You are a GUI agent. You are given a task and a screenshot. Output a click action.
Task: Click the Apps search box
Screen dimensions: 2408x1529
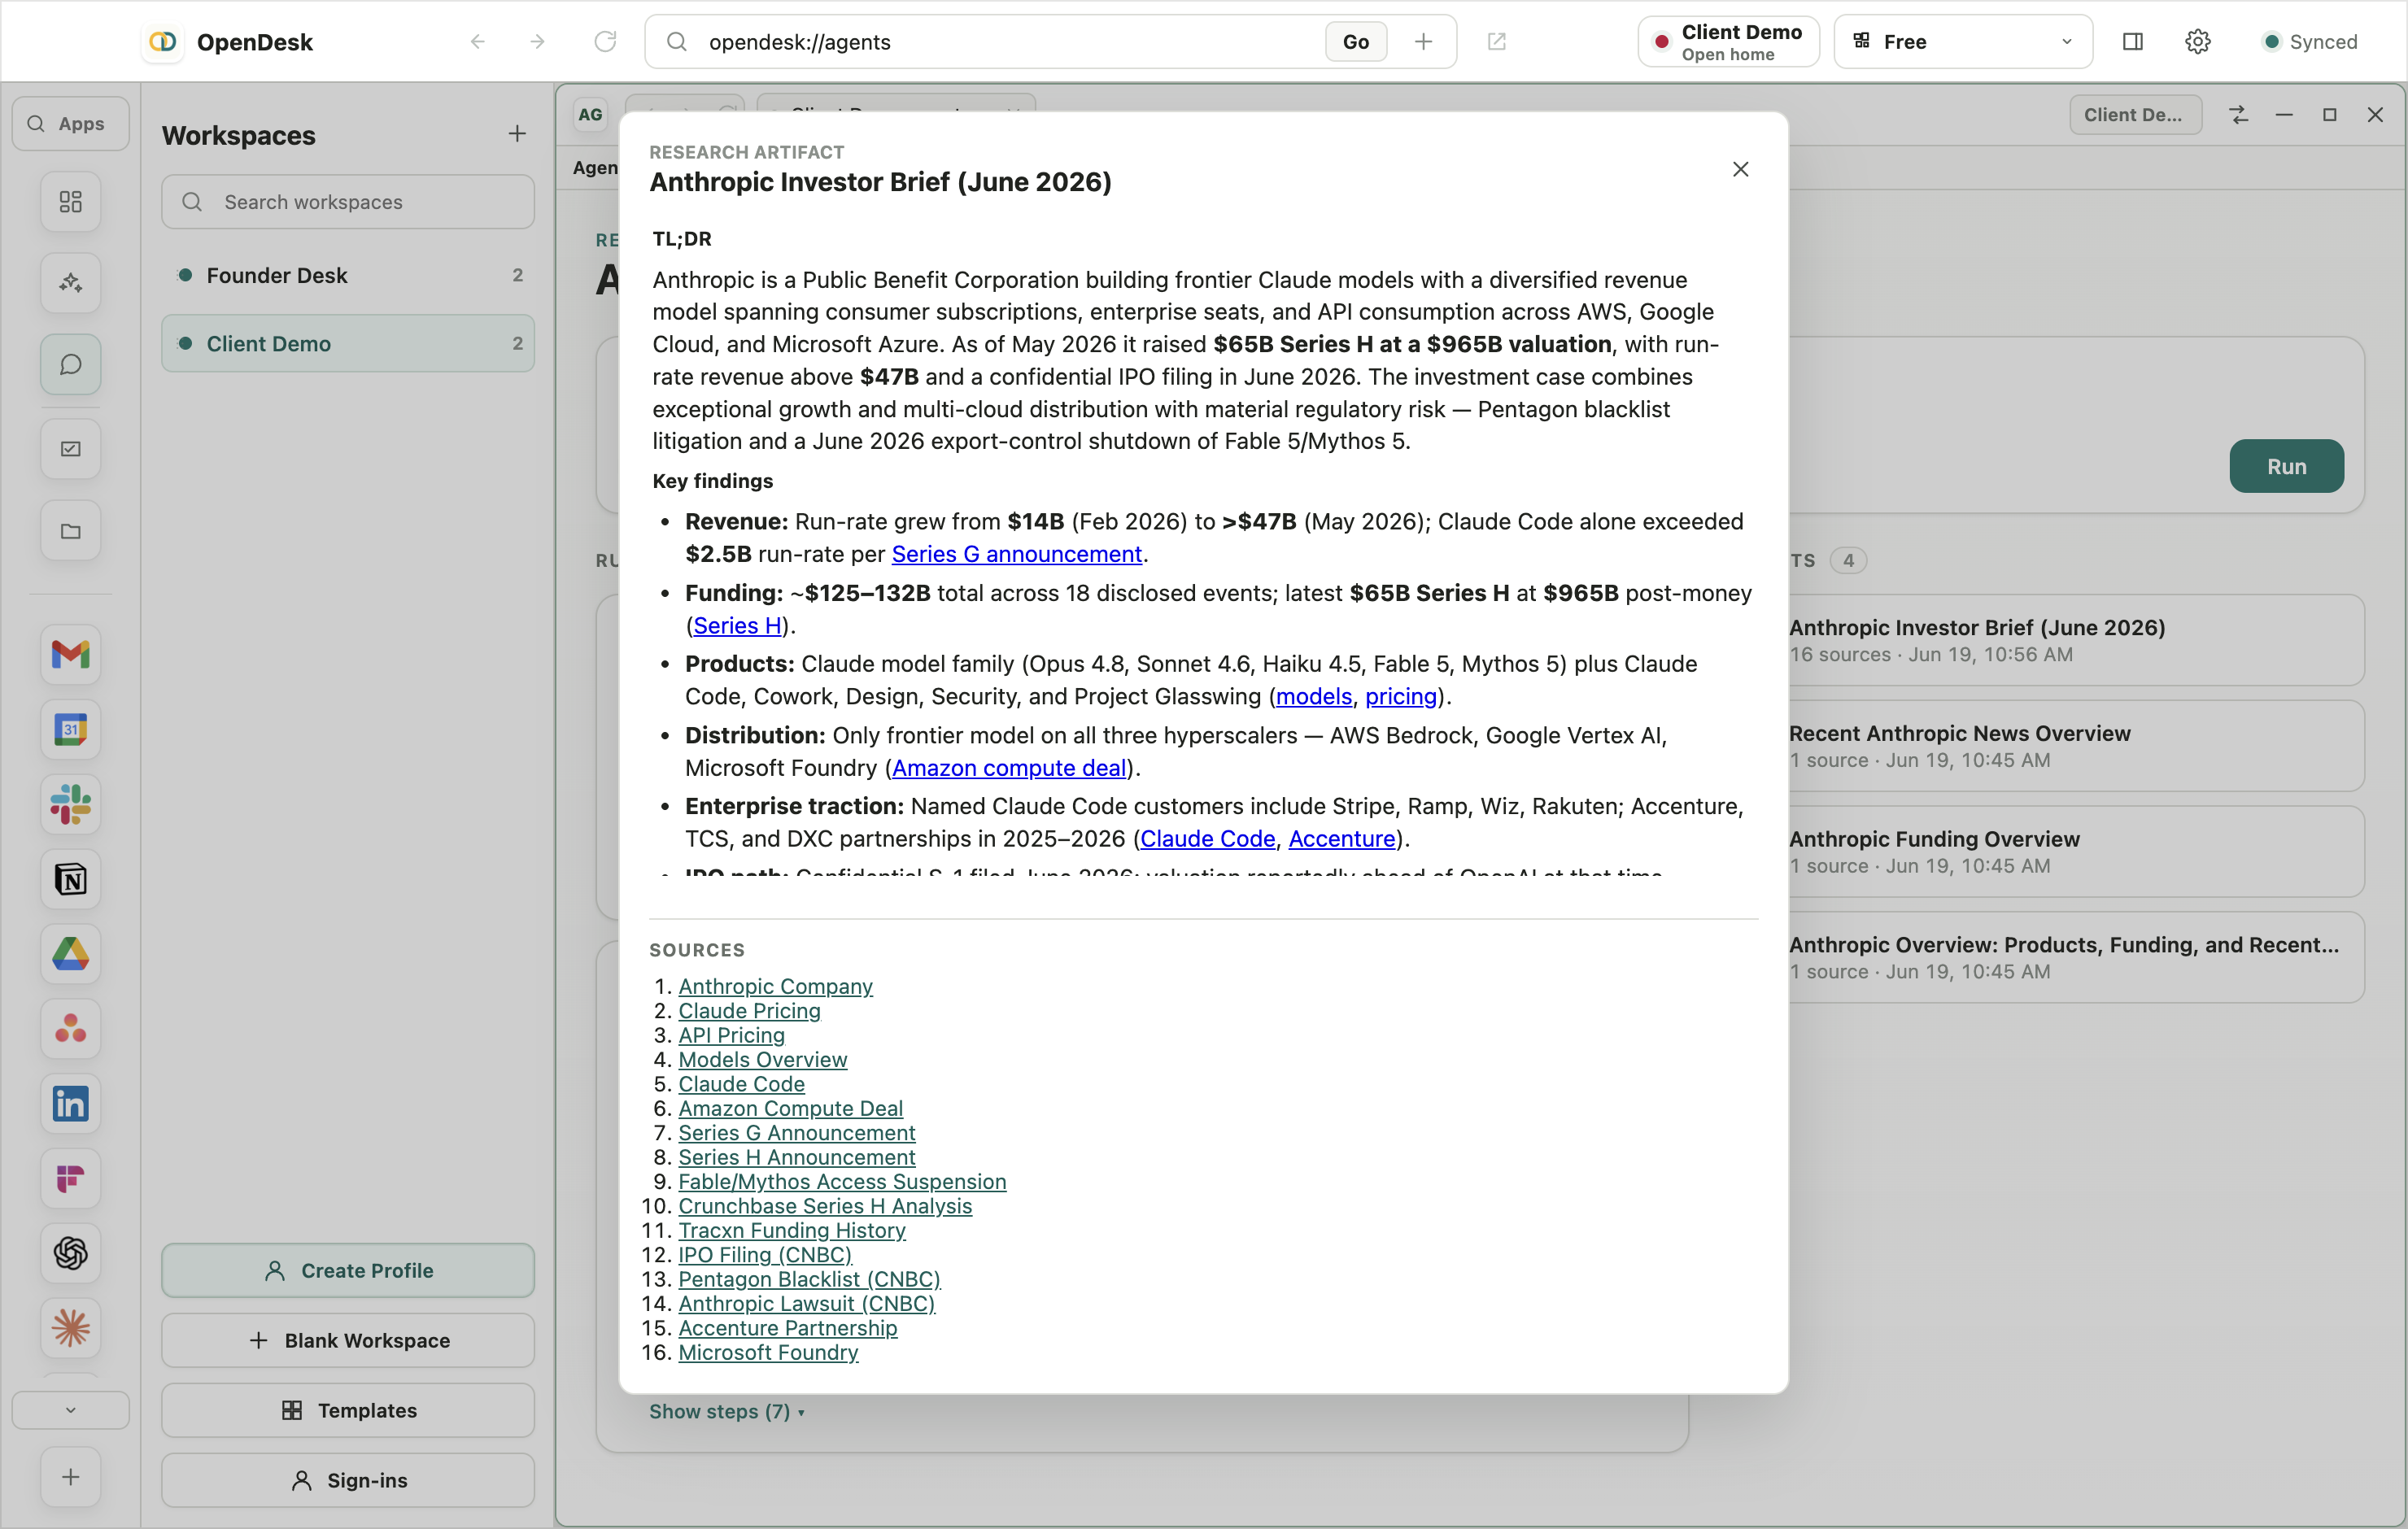point(70,124)
